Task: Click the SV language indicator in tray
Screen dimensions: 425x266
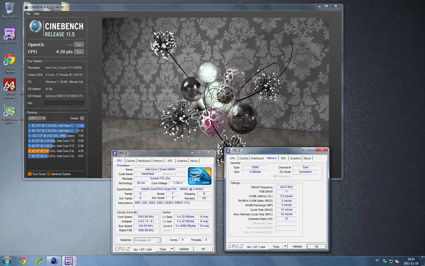Action: coord(377,260)
